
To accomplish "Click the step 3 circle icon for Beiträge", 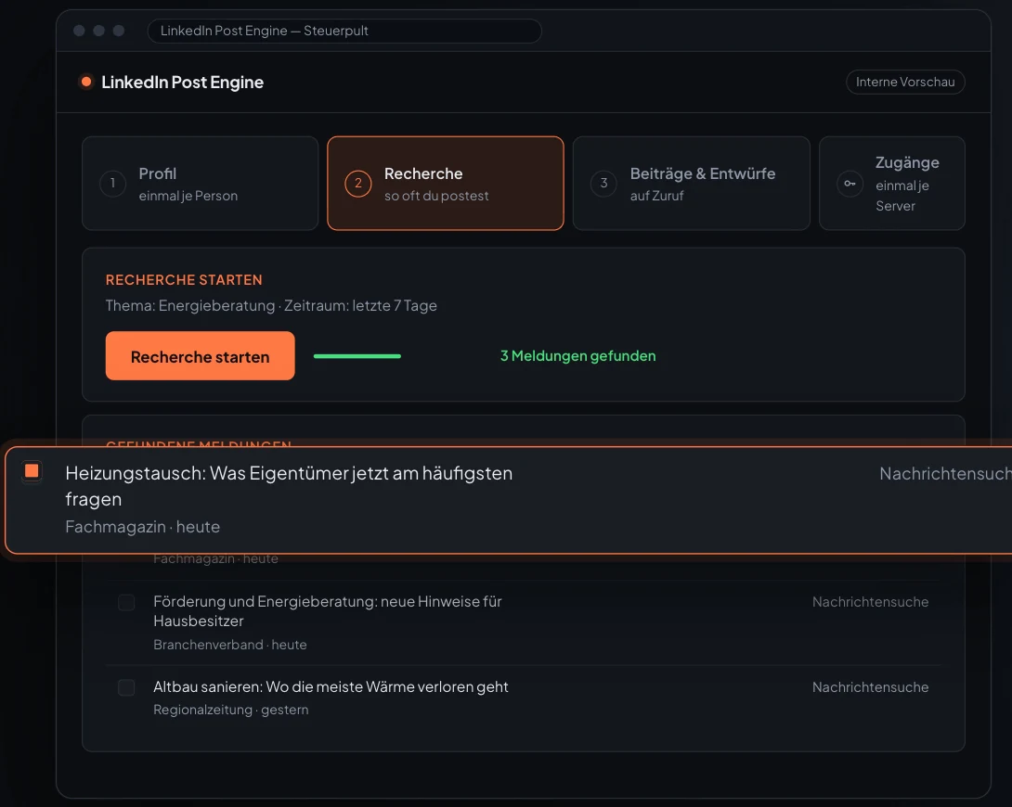I will [603, 184].
